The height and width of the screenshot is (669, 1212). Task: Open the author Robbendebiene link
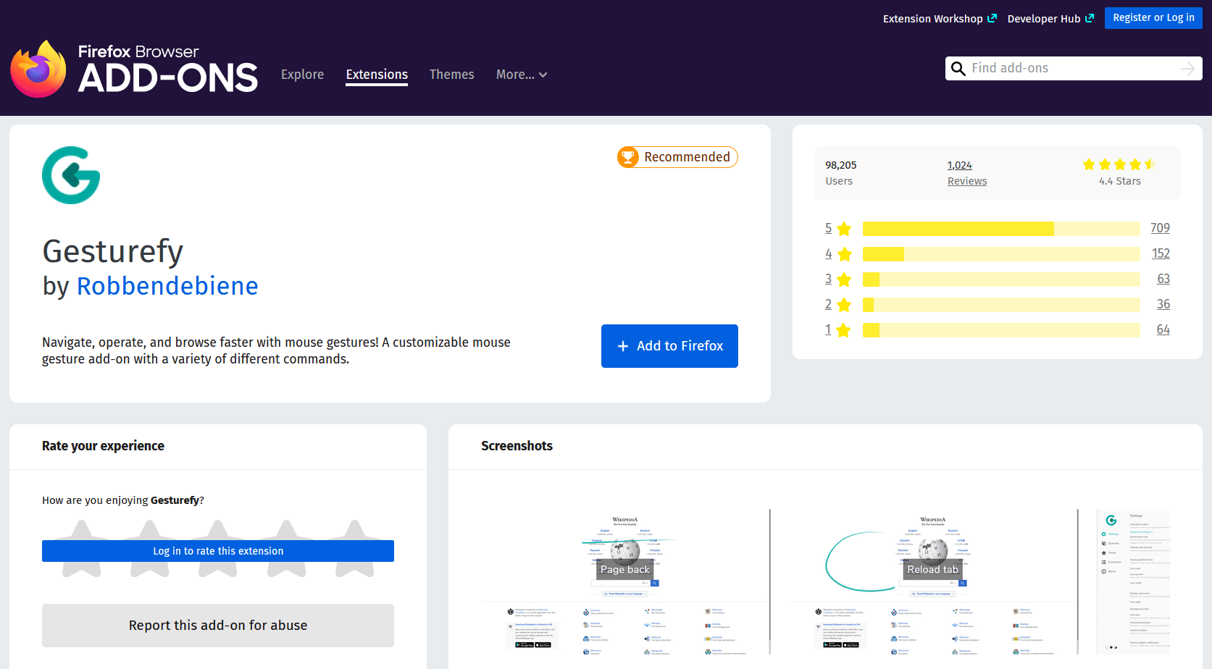click(x=167, y=286)
